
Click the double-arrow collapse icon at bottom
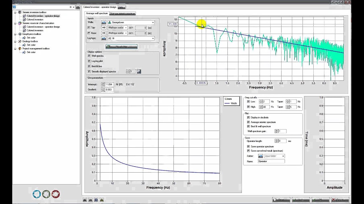[x=85, y=200]
